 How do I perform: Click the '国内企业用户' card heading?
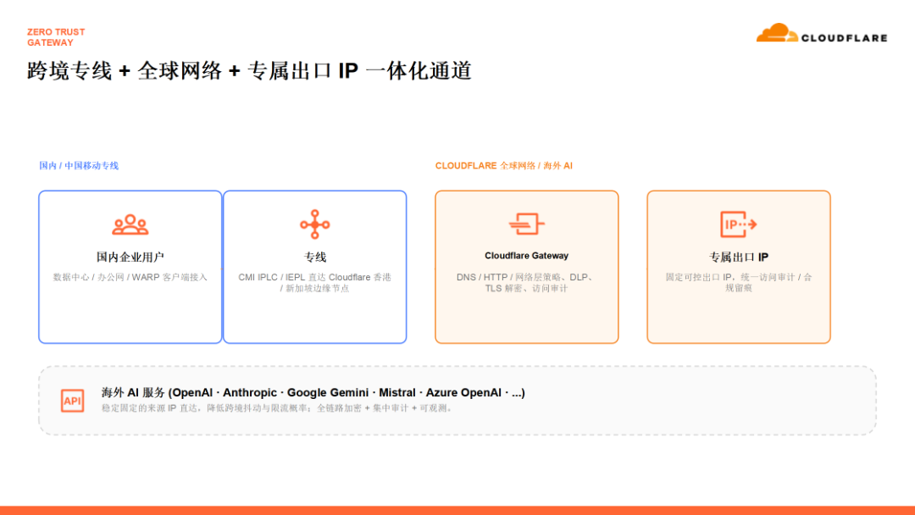[x=130, y=257]
